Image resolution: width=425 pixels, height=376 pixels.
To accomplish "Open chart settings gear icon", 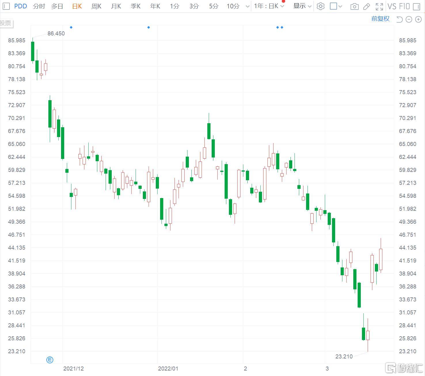I will coord(320,6).
